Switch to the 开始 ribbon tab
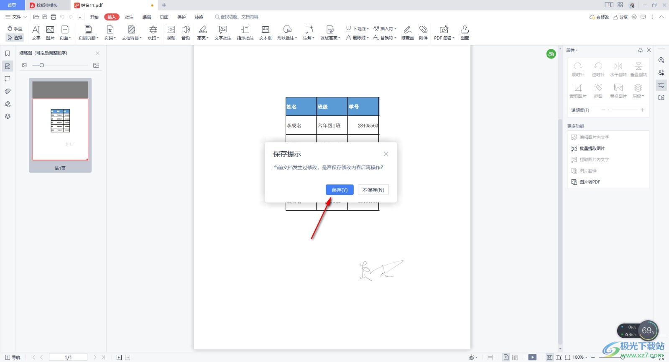The width and height of the screenshot is (669, 362). pyautogui.click(x=94, y=17)
